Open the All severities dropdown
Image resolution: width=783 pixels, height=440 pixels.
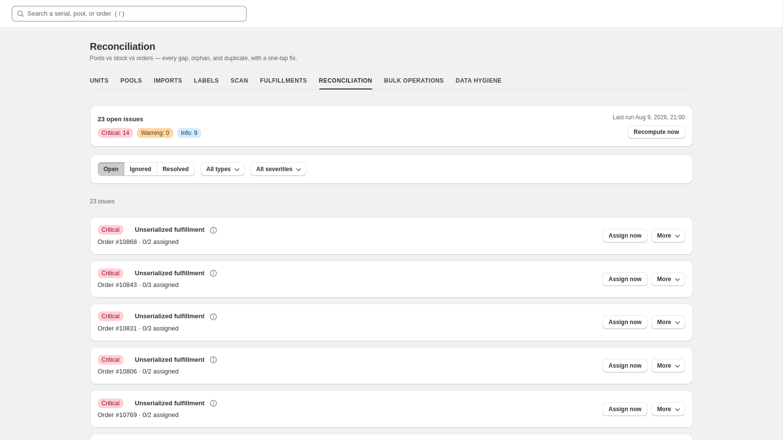tap(278, 169)
